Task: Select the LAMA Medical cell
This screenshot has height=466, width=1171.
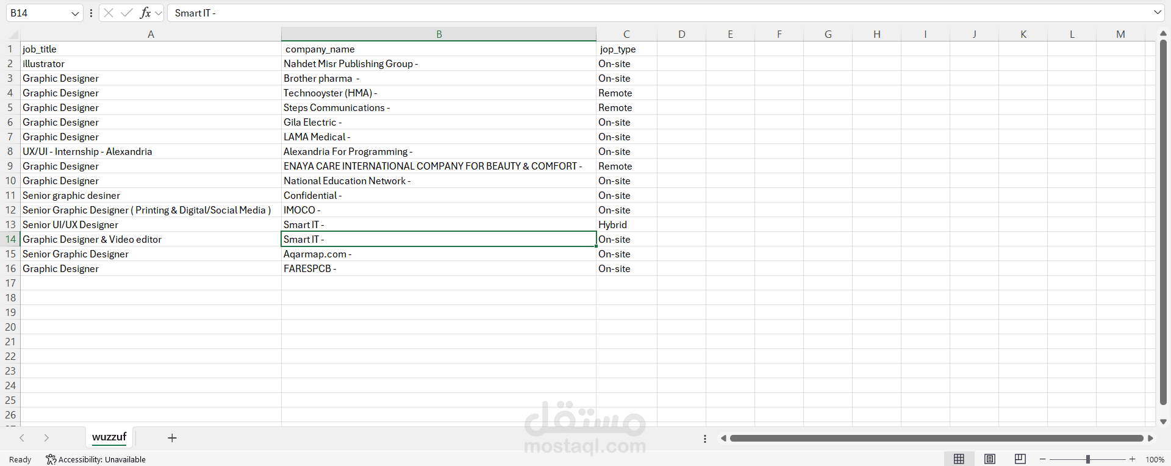Action: pos(439,137)
